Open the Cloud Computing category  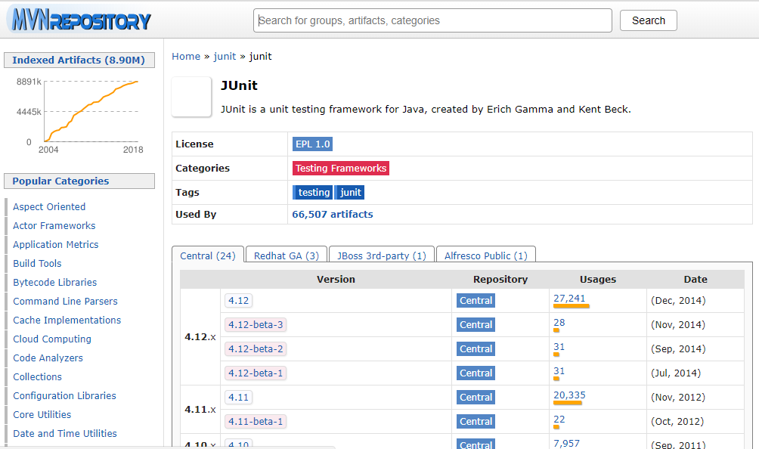pos(52,339)
